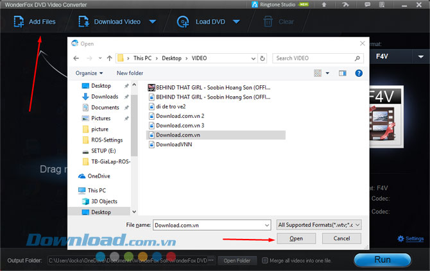The width and height of the screenshot is (430, 271).
Task: Select the file Download.com.vn 3
Action: point(176,126)
